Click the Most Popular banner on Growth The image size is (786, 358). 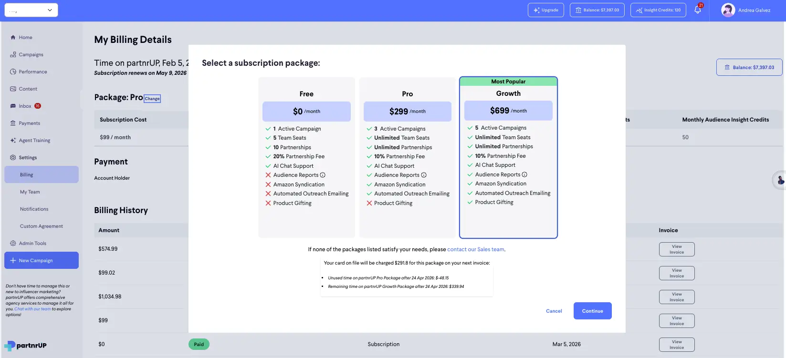pyautogui.click(x=508, y=82)
